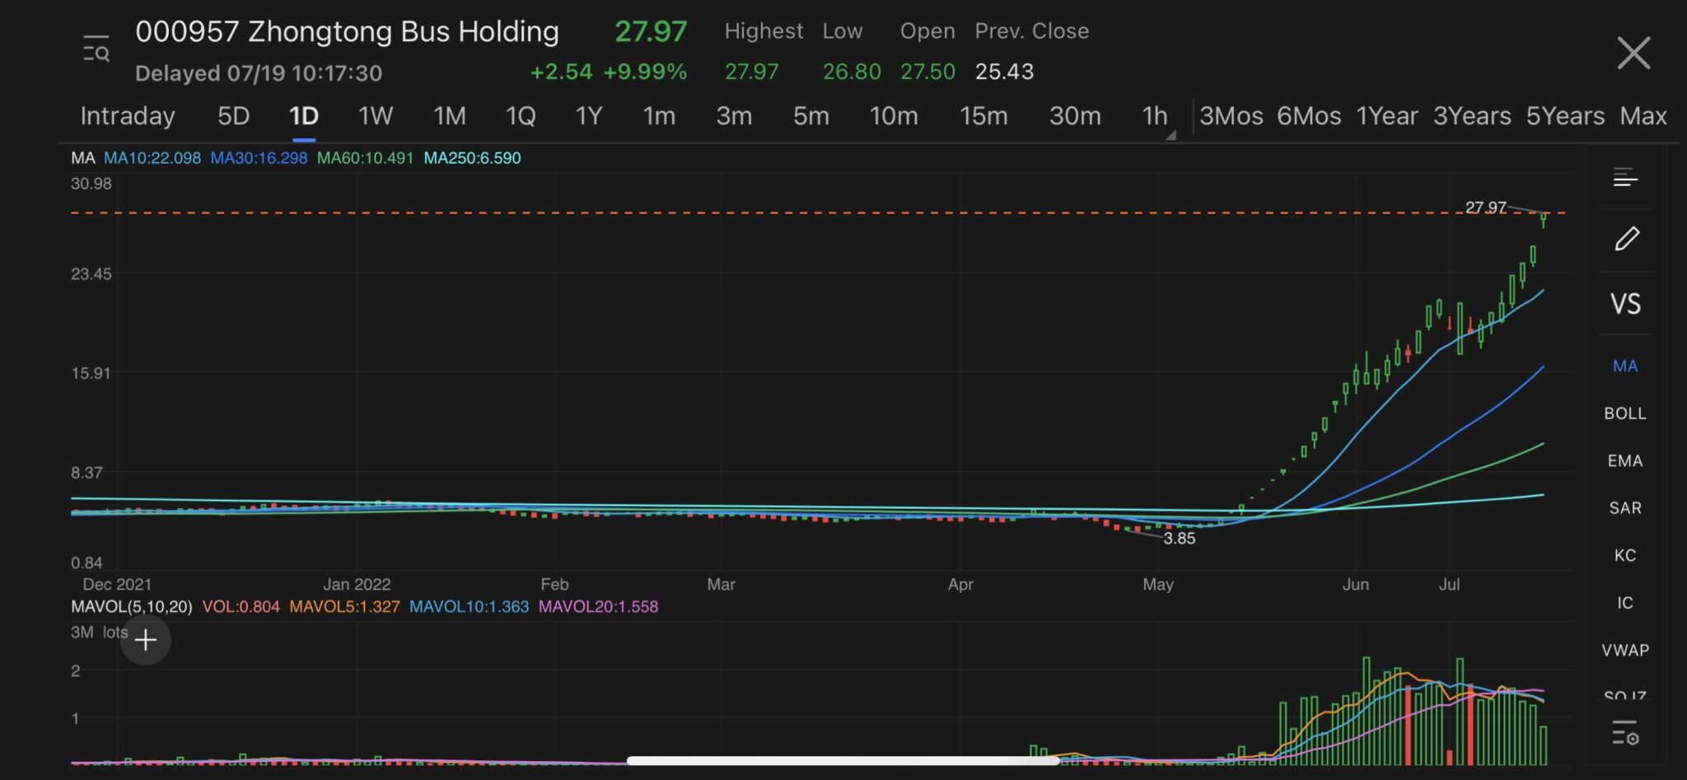Viewport: 1687px width, 780px height.
Task: Set range to 1Year
Action: point(1387,116)
